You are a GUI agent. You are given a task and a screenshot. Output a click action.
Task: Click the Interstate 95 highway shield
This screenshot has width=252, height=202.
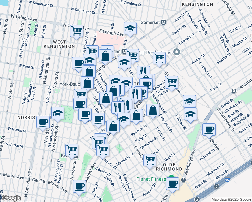coord(227,180)
